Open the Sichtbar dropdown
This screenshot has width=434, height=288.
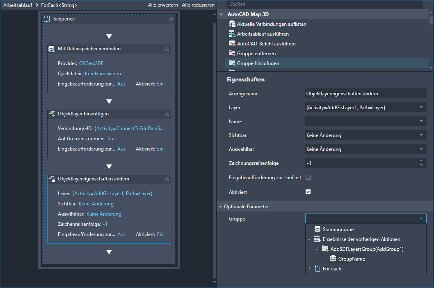(421, 135)
